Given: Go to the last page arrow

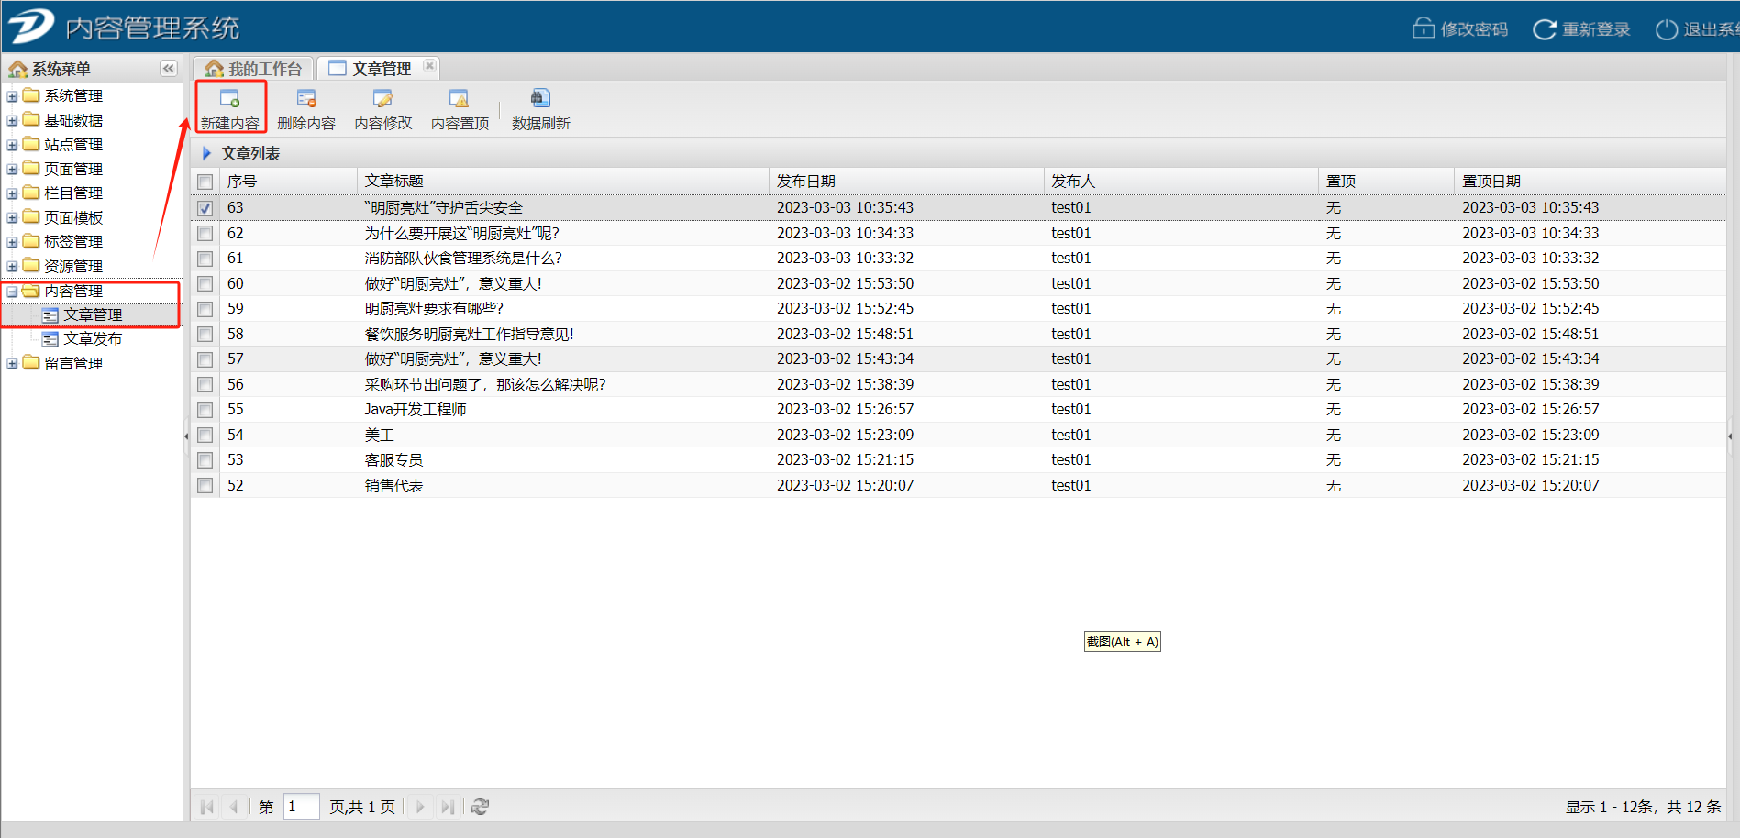Looking at the screenshot, I should coord(447,807).
